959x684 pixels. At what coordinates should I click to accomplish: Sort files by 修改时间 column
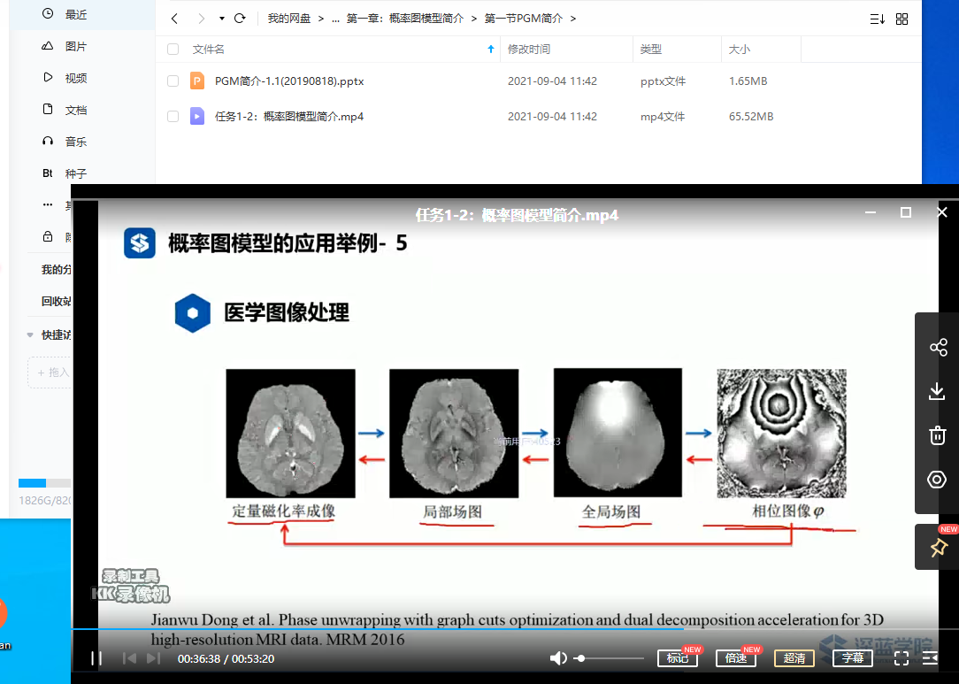click(529, 49)
